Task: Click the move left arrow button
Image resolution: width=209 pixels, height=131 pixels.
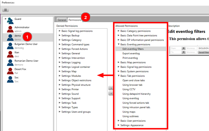Action: click(111, 93)
